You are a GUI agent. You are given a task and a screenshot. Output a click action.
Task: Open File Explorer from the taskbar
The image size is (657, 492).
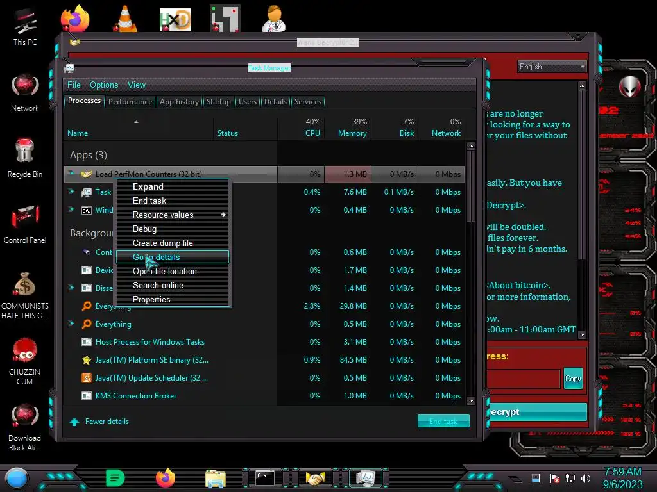(216, 479)
